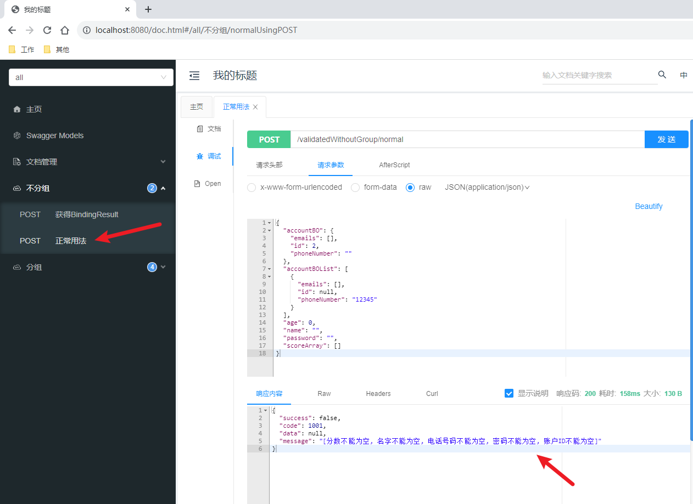Image resolution: width=693 pixels, height=504 pixels.
Task: Fold line 1 in request editor
Action: [x=269, y=223]
